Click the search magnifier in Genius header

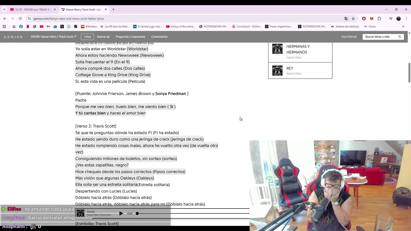click(400, 37)
